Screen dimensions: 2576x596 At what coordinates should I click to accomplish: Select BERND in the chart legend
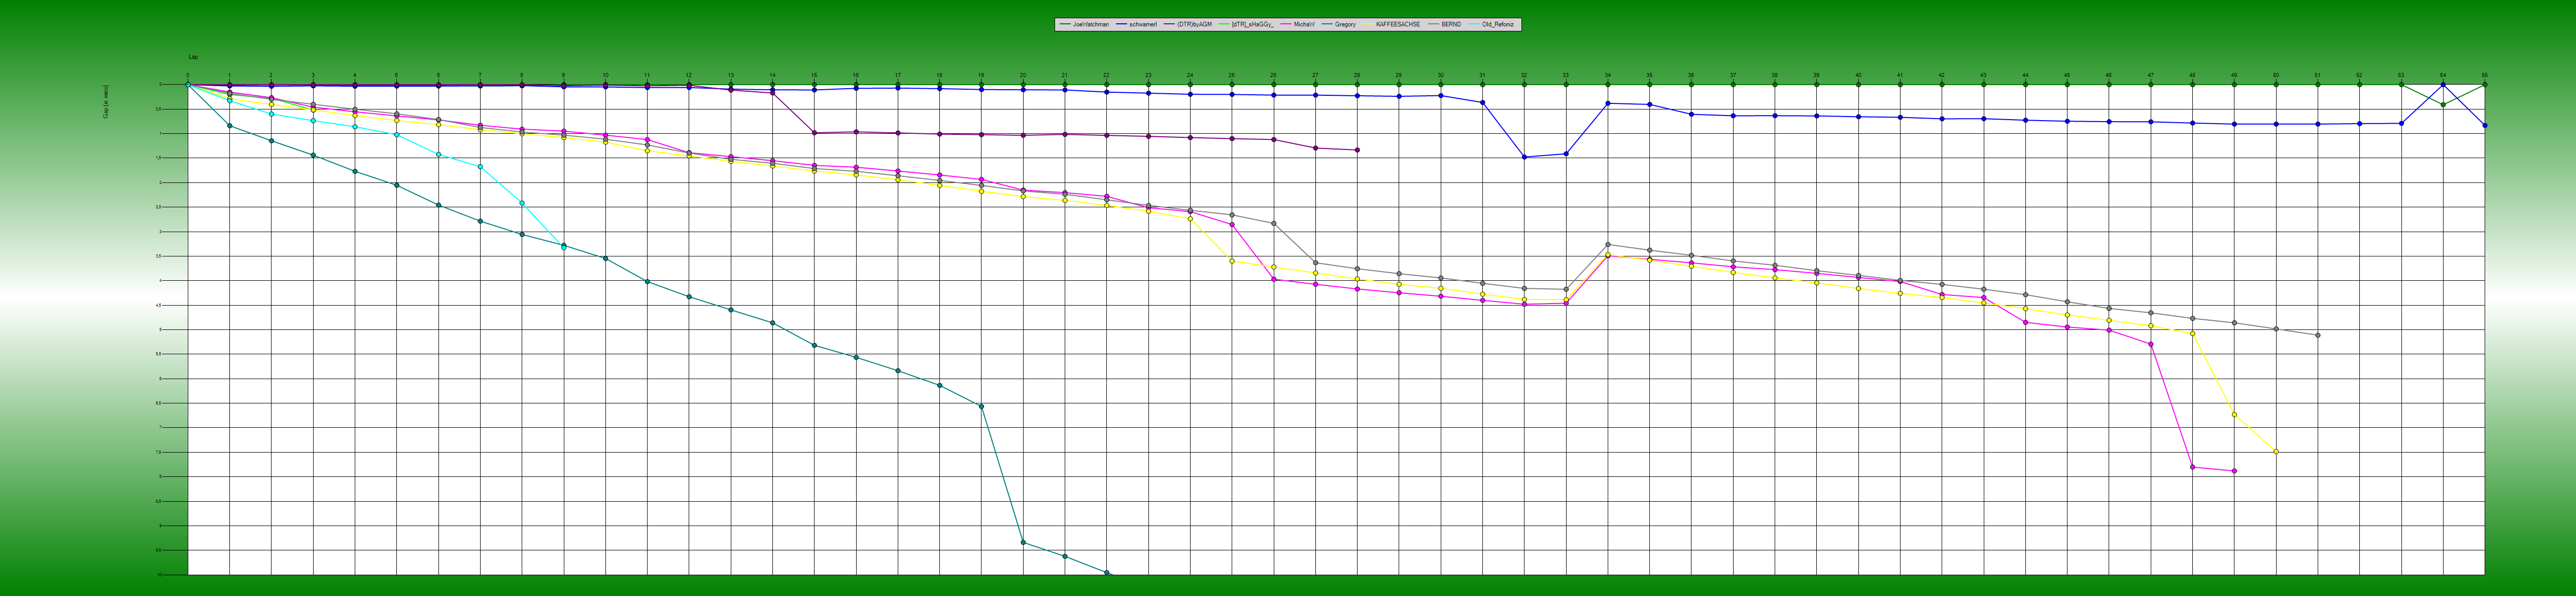tap(1452, 24)
